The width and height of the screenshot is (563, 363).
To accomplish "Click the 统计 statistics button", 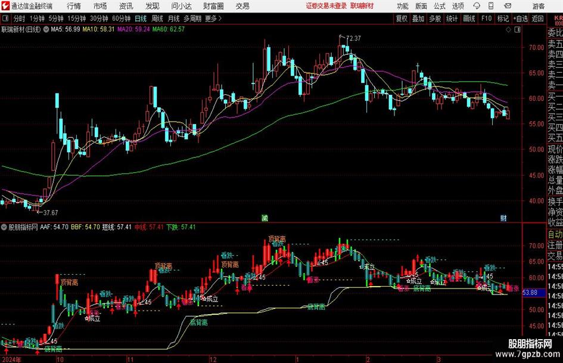I will pos(452,18).
